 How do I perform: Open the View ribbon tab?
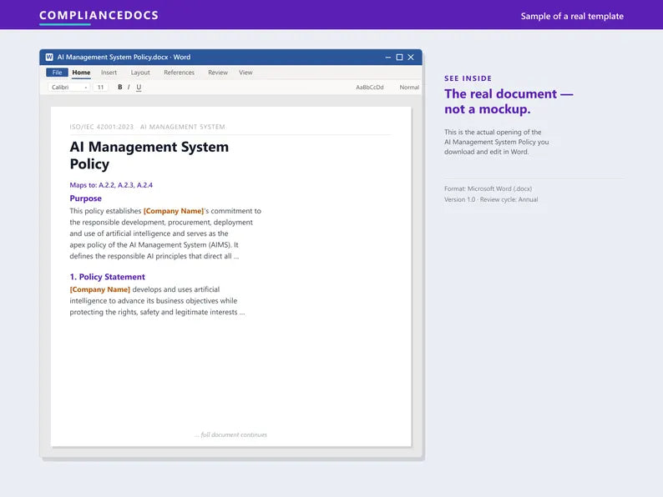tap(245, 73)
